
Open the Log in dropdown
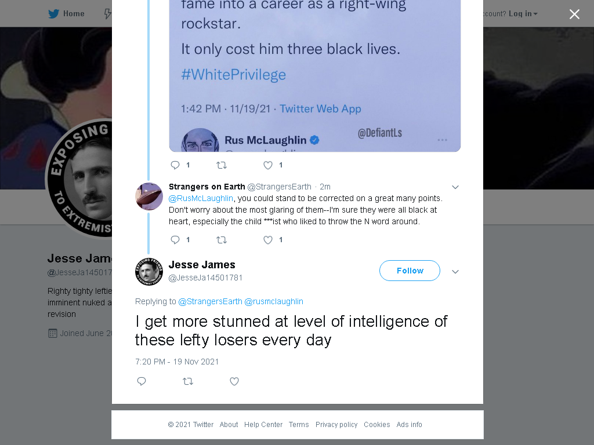pyautogui.click(x=523, y=14)
